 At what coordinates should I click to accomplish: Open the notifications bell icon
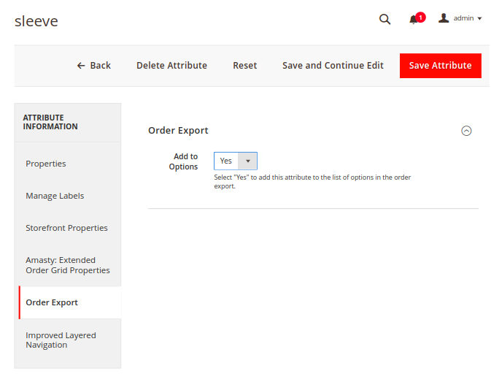(x=413, y=20)
